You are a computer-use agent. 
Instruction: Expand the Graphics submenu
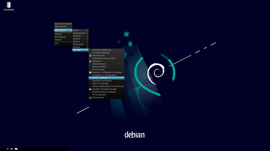tap(81, 36)
